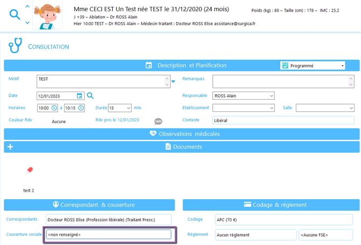Expand the Durée 15 dropdown
The width and height of the screenshot is (361, 245).
[x=120, y=108]
